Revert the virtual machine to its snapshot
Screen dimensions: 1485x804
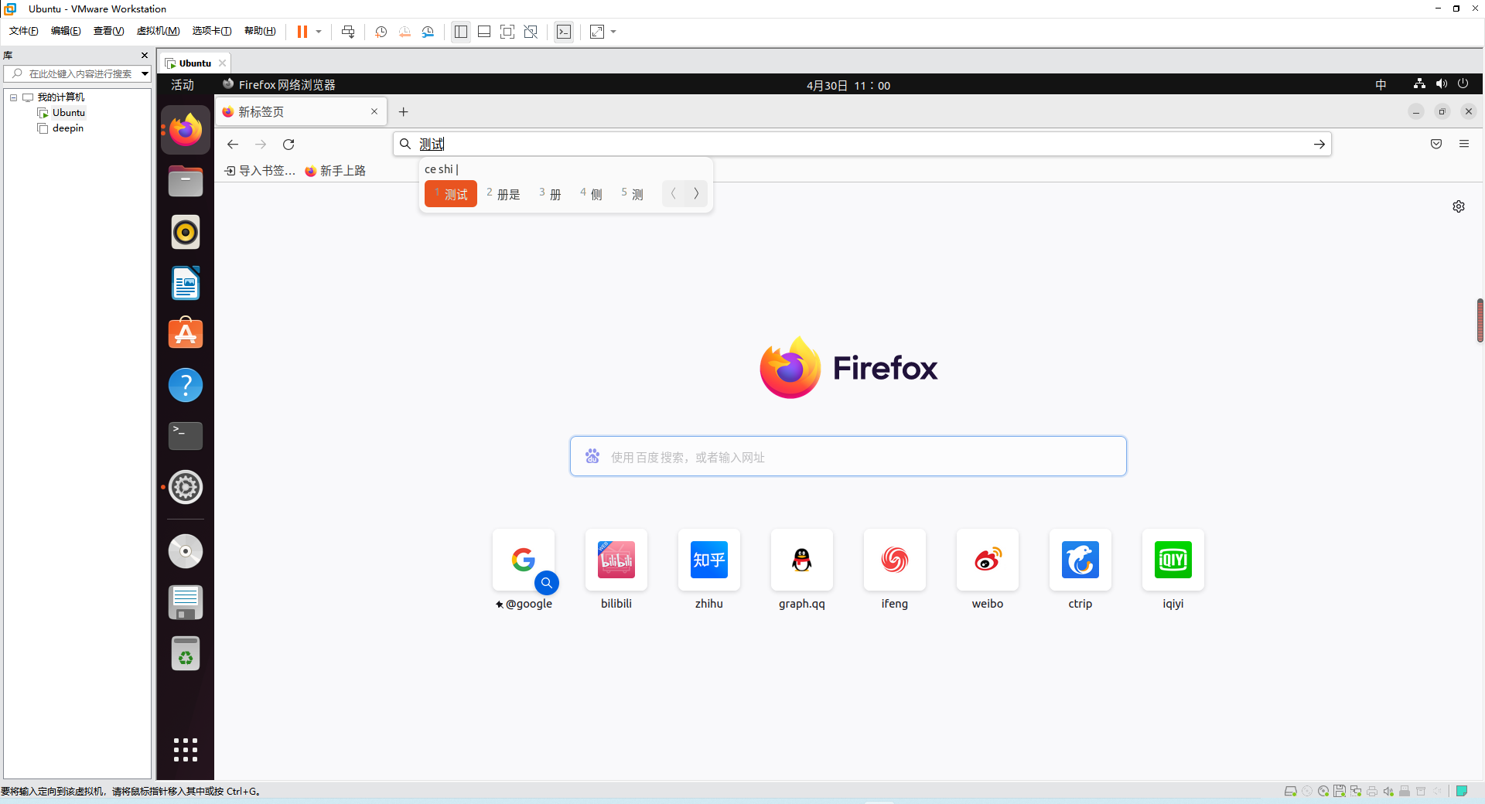pos(405,32)
